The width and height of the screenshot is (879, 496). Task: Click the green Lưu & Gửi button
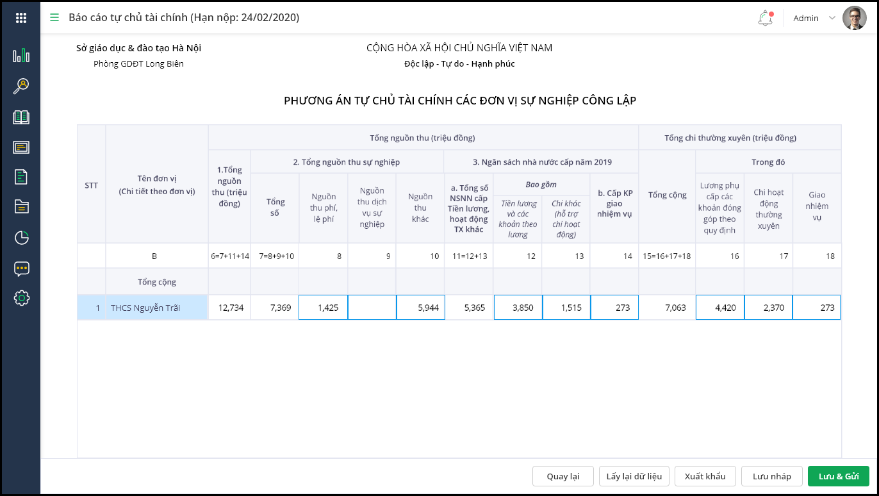(839, 476)
